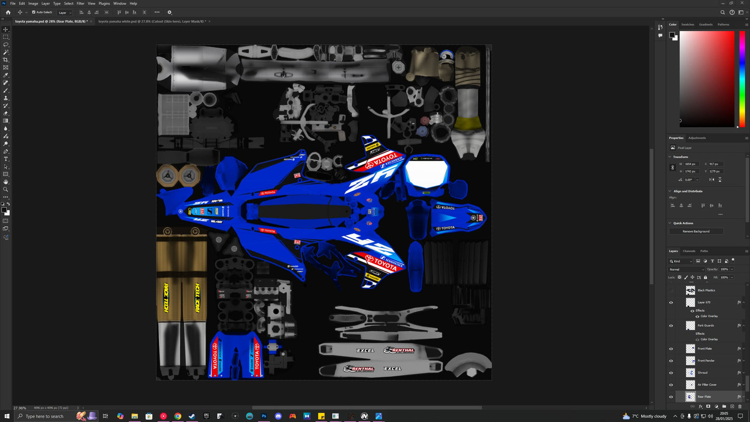Open the Auto-Select Layer dropdown
The image size is (750, 422).
coord(64,12)
